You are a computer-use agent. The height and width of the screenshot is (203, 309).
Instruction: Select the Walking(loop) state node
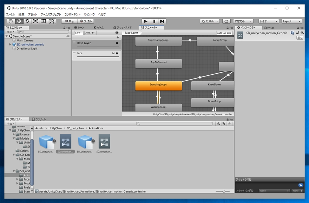pos(158,107)
